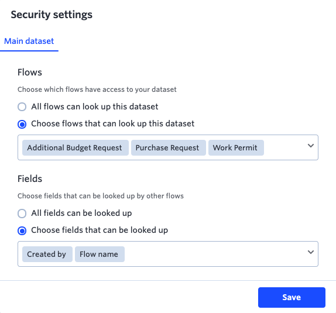Click the Flow name field tag
The width and height of the screenshot is (336, 313).
pyautogui.click(x=100, y=254)
